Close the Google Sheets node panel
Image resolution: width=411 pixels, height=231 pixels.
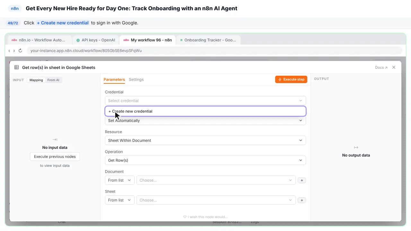click(394, 67)
